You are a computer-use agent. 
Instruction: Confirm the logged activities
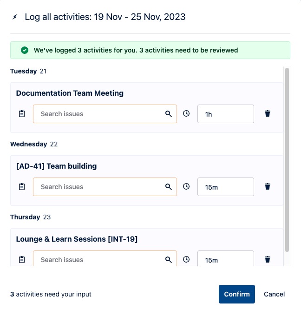[237, 294]
